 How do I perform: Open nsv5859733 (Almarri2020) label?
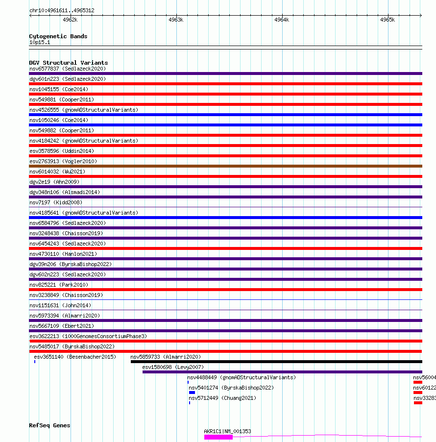(x=166, y=357)
